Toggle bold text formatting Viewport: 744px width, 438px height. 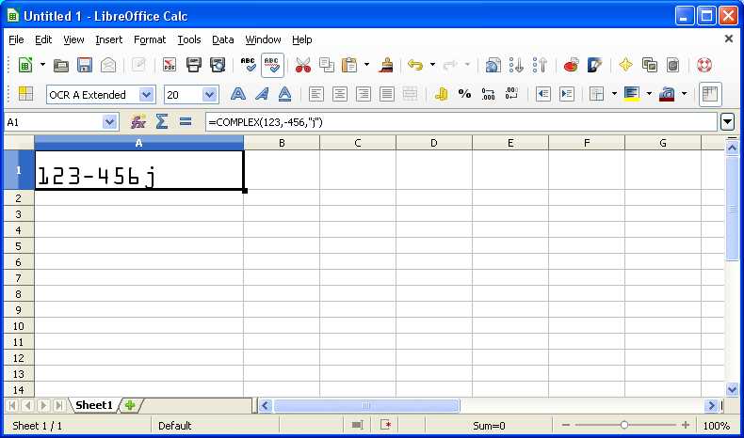(x=239, y=94)
